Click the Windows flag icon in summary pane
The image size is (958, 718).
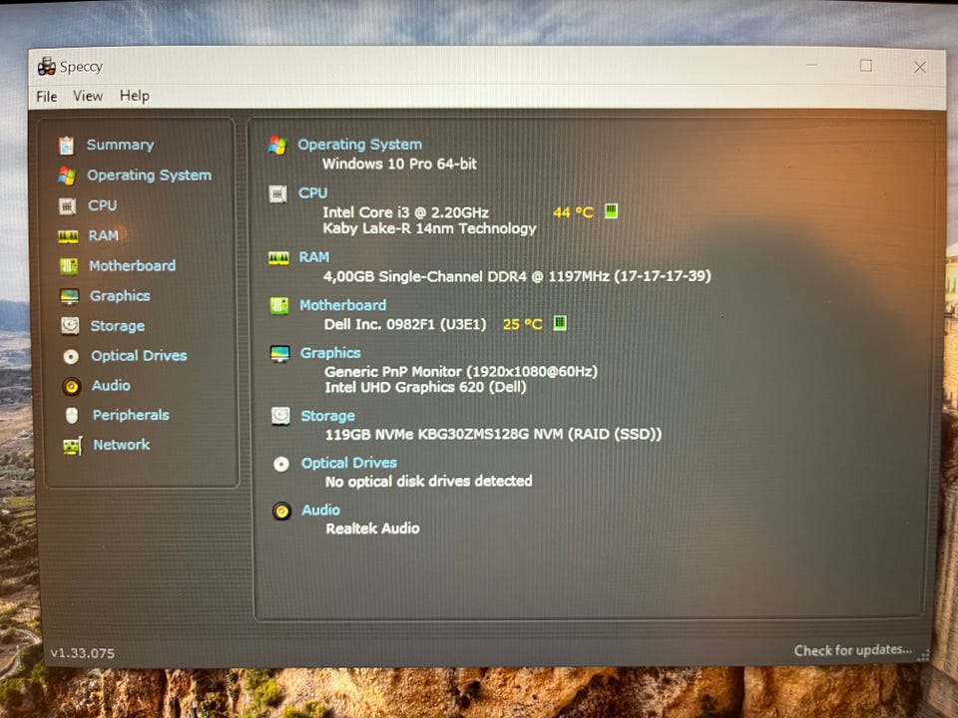point(276,146)
